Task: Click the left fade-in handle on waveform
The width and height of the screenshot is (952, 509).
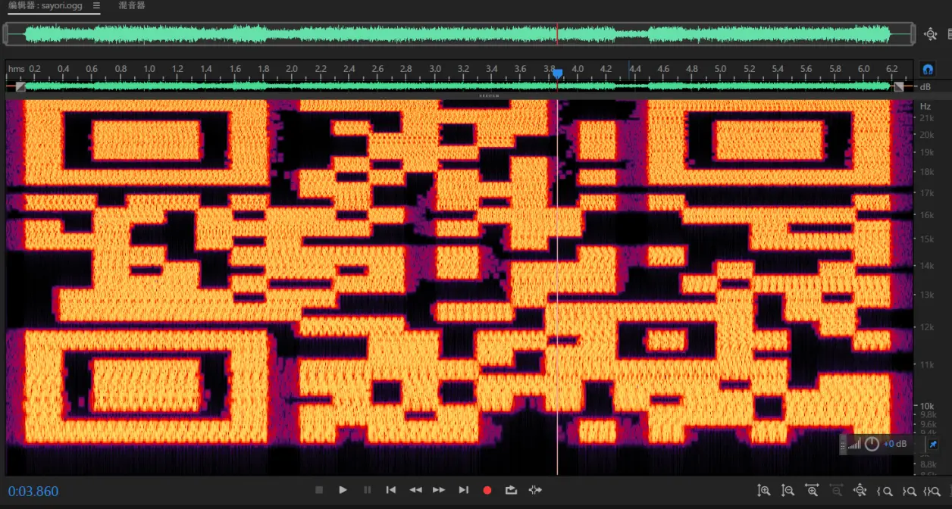Action: click(x=20, y=86)
